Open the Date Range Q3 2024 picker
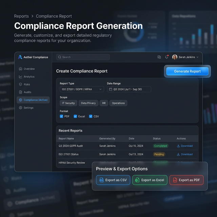This screenshot has width=217, height=217. [129, 89]
